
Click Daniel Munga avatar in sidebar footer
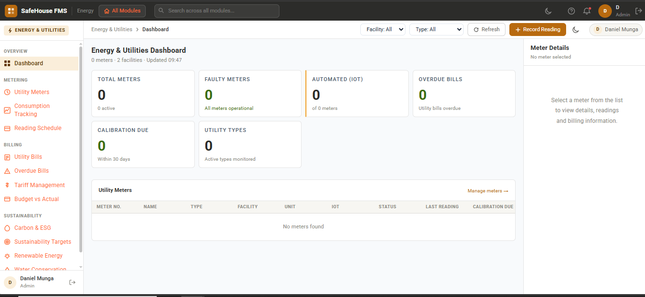tap(10, 282)
